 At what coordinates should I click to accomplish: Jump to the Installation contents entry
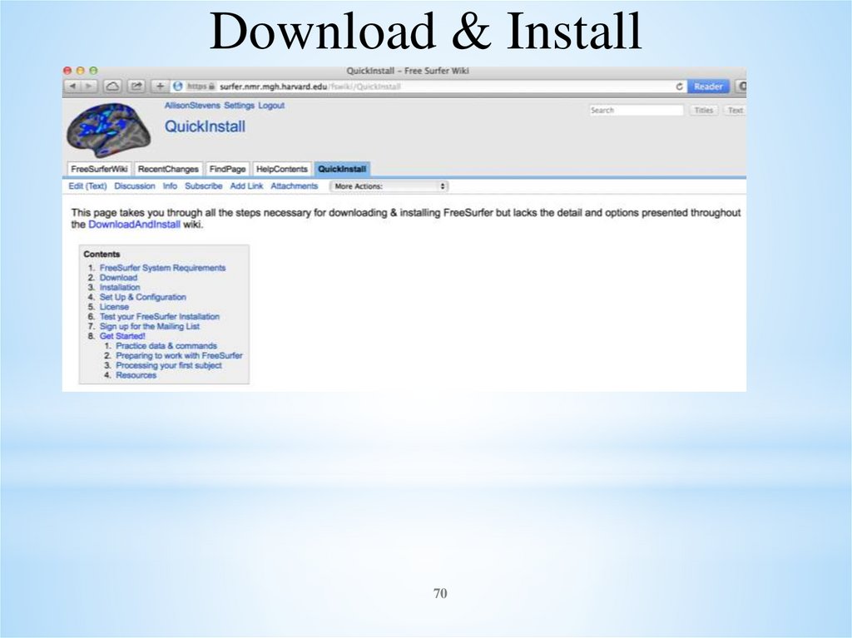(x=120, y=288)
